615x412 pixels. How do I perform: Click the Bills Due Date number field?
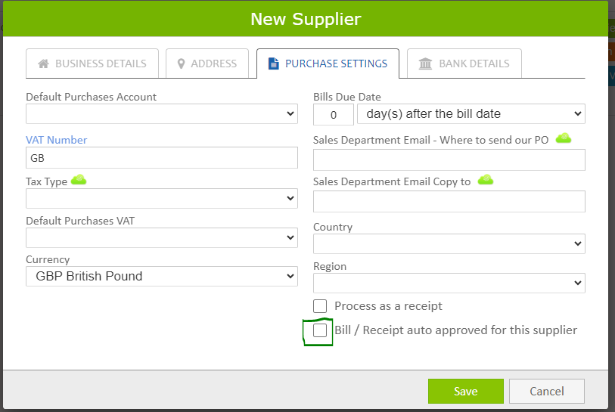333,115
